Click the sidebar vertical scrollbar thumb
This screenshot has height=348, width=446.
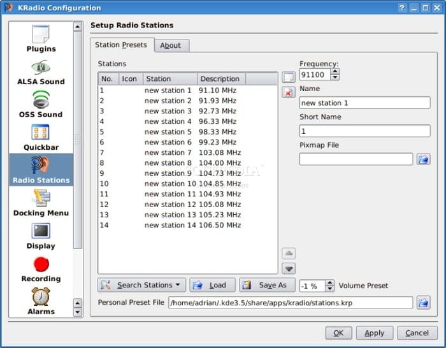(78, 140)
